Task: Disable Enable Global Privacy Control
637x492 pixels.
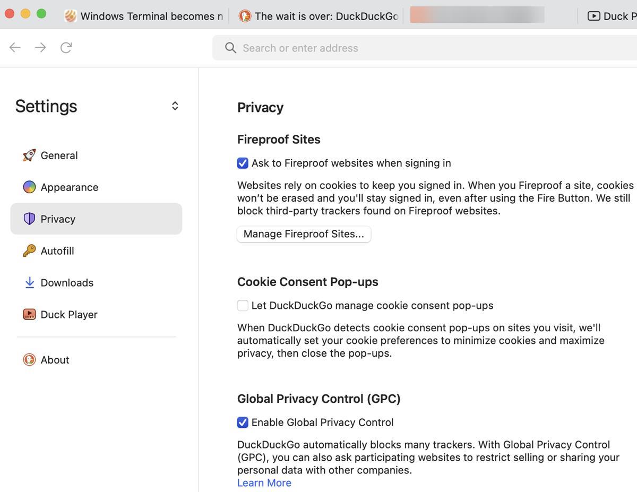Action: tap(243, 422)
